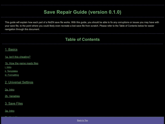Jump to '2. Universal Settings' section
The image size is (165, 124).
(x=19, y=82)
